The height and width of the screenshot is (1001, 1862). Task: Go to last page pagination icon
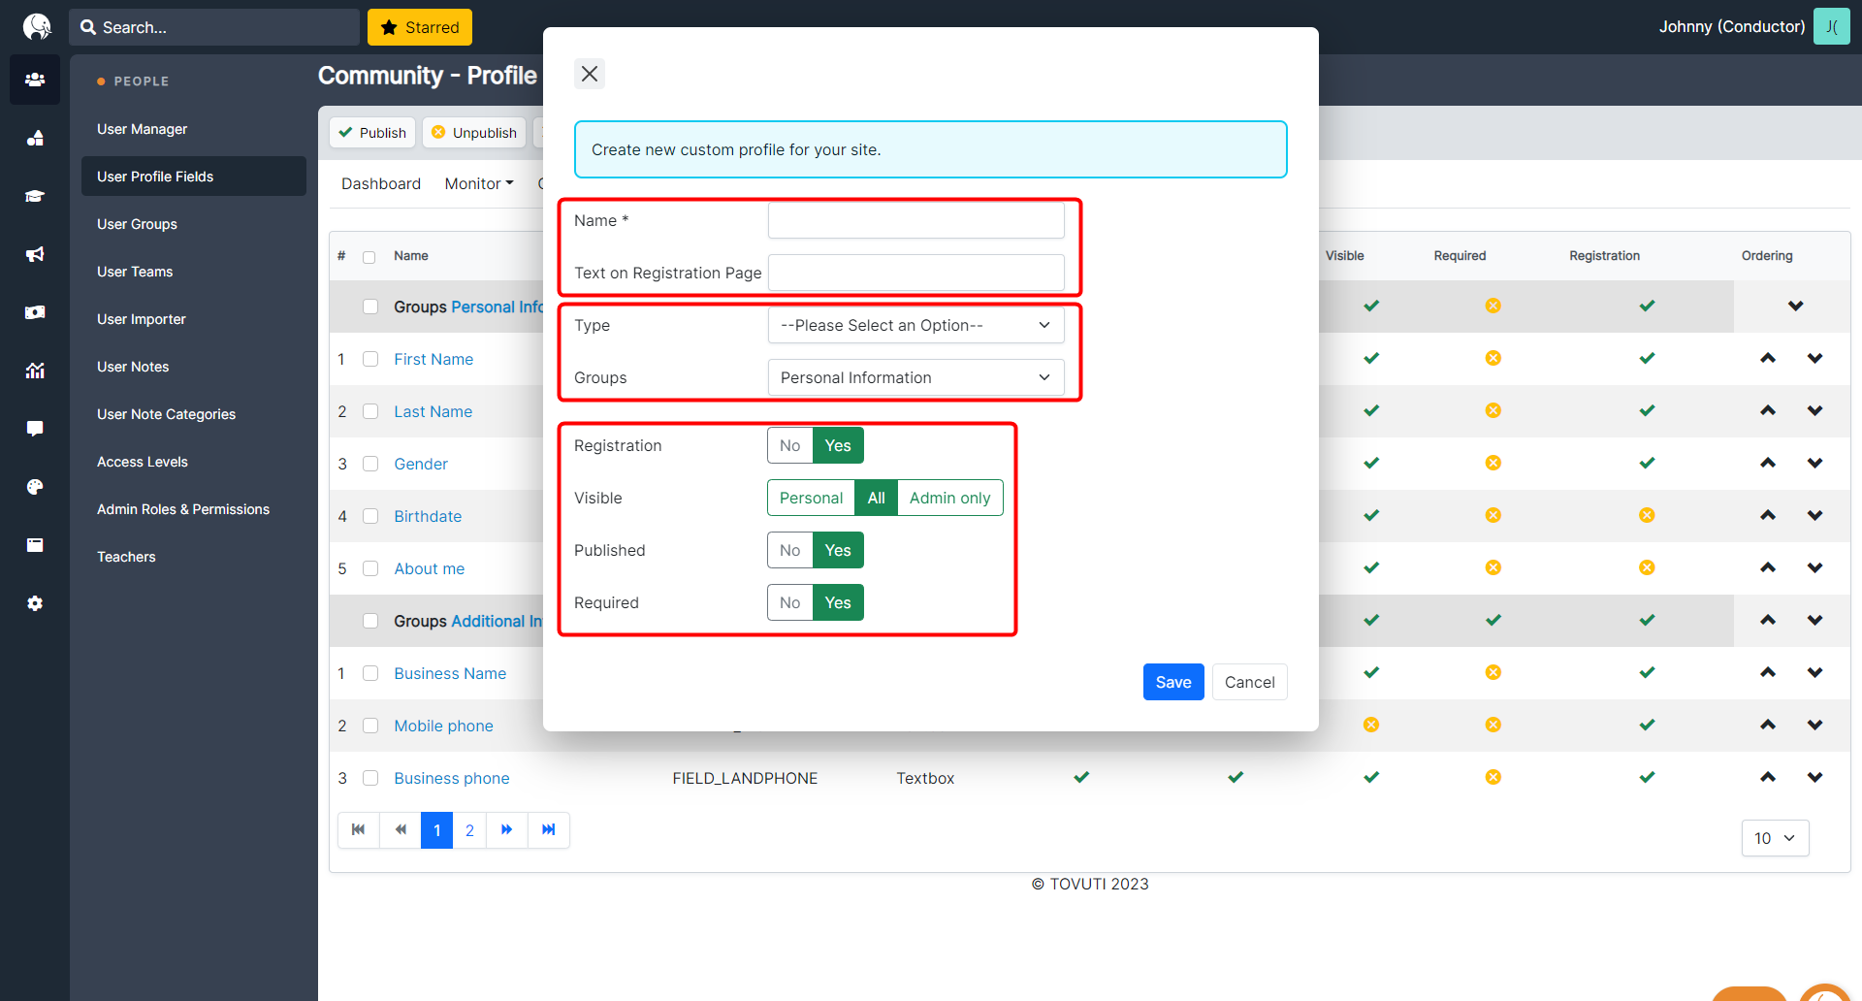[x=549, y=830]
